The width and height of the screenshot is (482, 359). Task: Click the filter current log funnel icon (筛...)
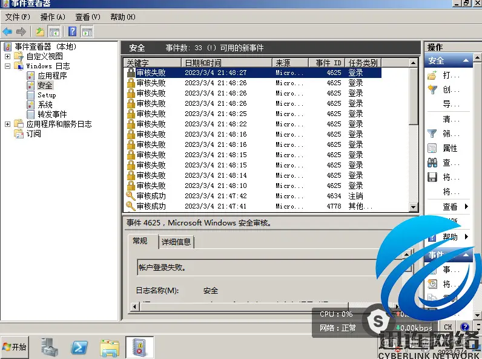(x=432, y=134)
